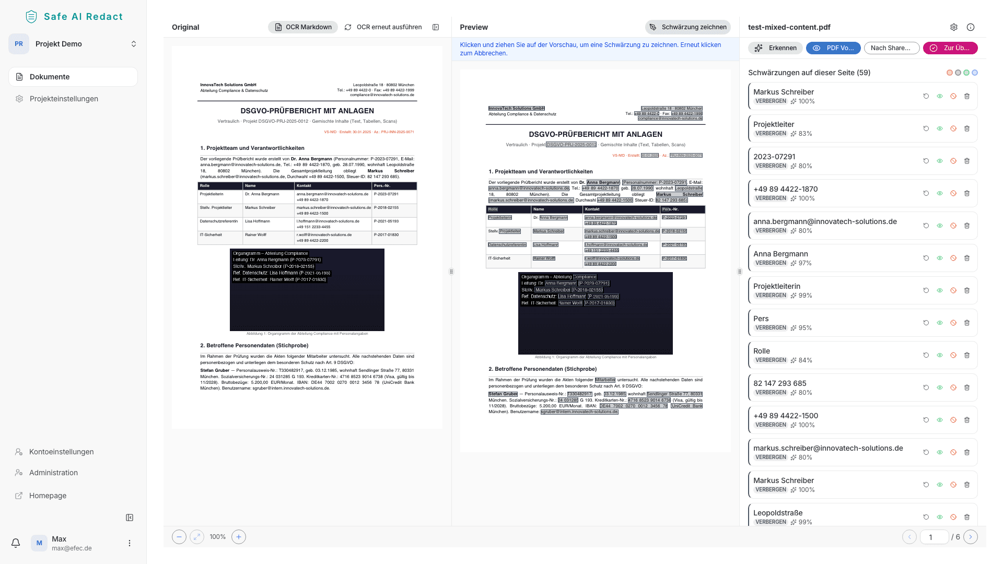Toggle the OCR Markdown view

[303, 27]
